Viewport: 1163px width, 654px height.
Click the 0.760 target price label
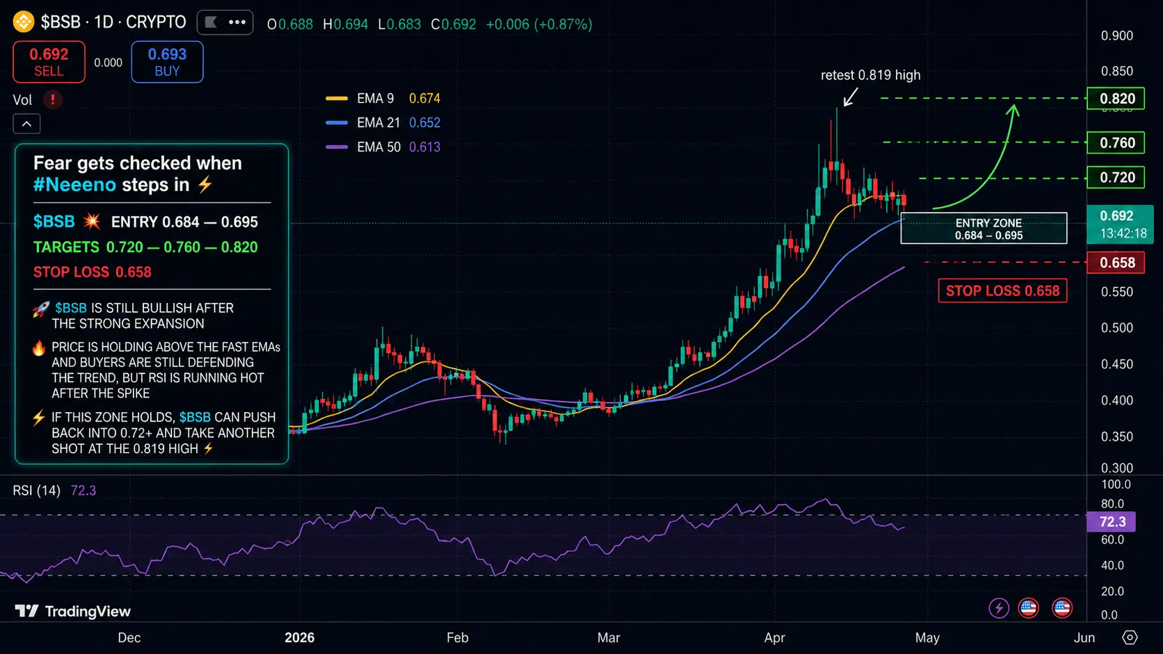click(x=1117, y=142)
